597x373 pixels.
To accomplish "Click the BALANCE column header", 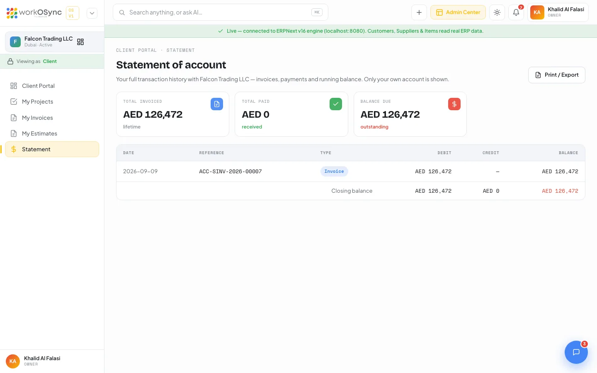I will pos(568,153).
